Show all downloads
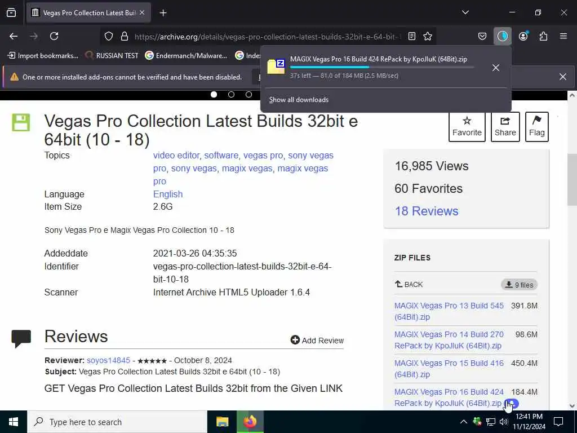The height and width of the screenshot is (433, 577). pyautogui.click(x=299, y=100)
